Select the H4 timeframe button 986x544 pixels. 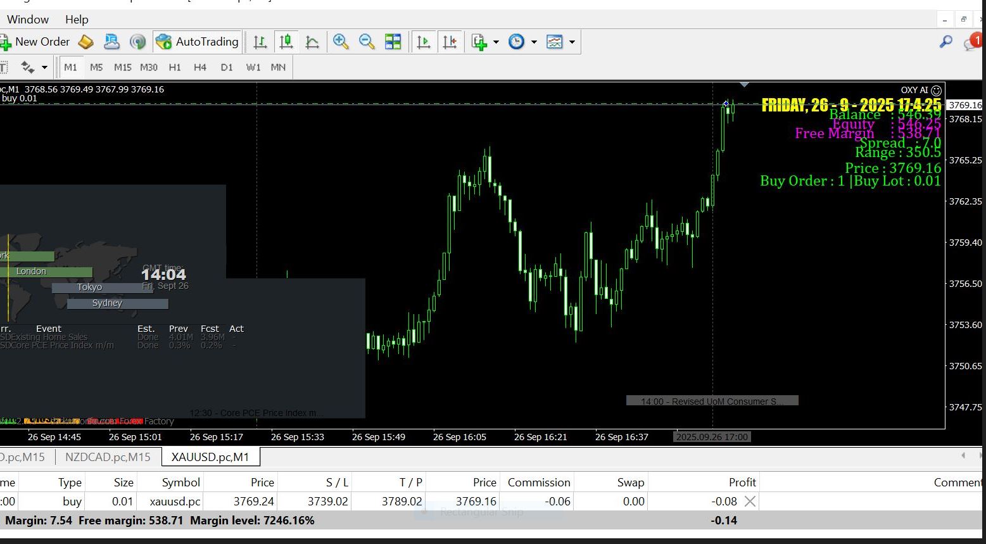tap(200, 67)
